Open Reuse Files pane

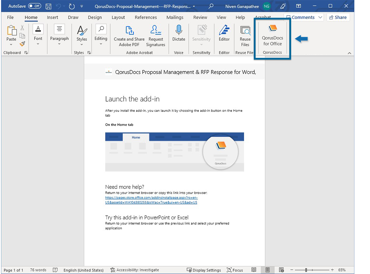click(245, 36)
